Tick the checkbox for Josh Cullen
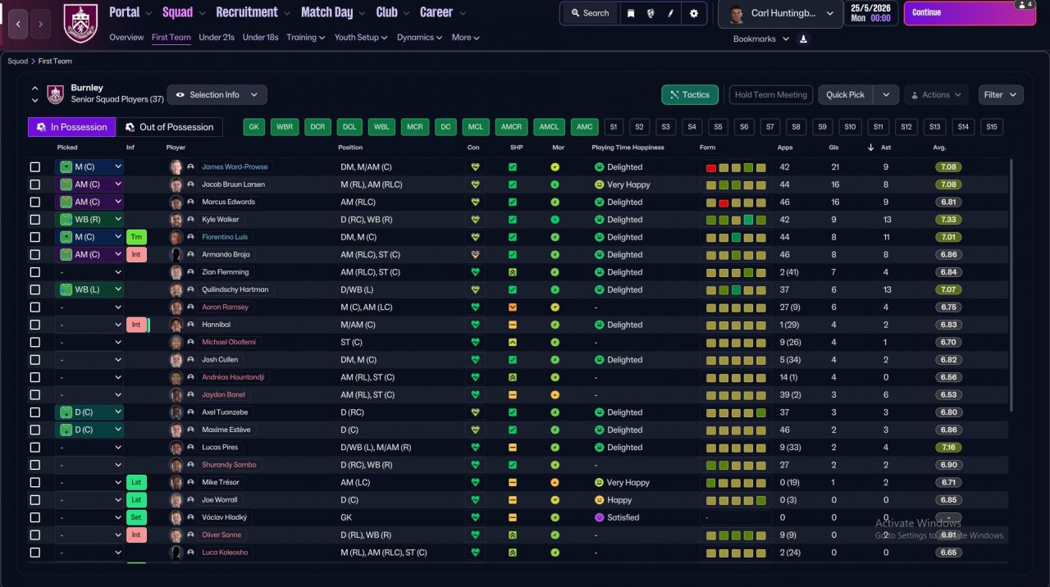Viewport: 1050px width, 587px height. [34, 360]
